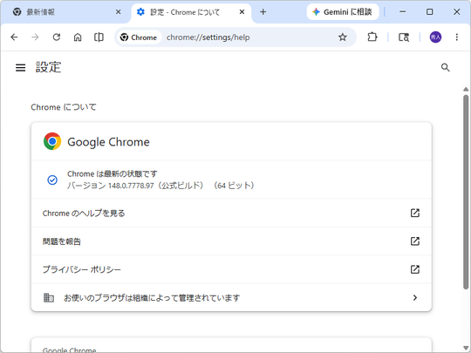The height and width of the screenshot is (353, 471).
Task: Click external link icon beside プライバシー ポリシー
Action: pyautogui.click(x=415, y=269)
